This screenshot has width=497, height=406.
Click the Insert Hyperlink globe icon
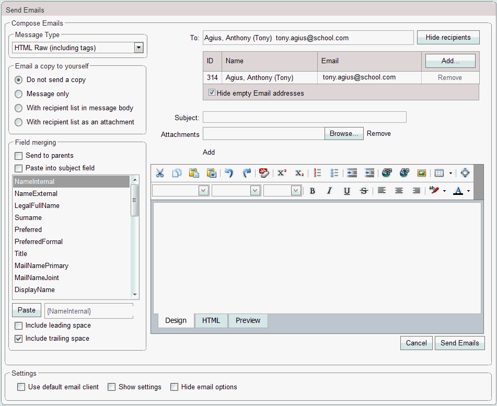click(x=387, y=173)
